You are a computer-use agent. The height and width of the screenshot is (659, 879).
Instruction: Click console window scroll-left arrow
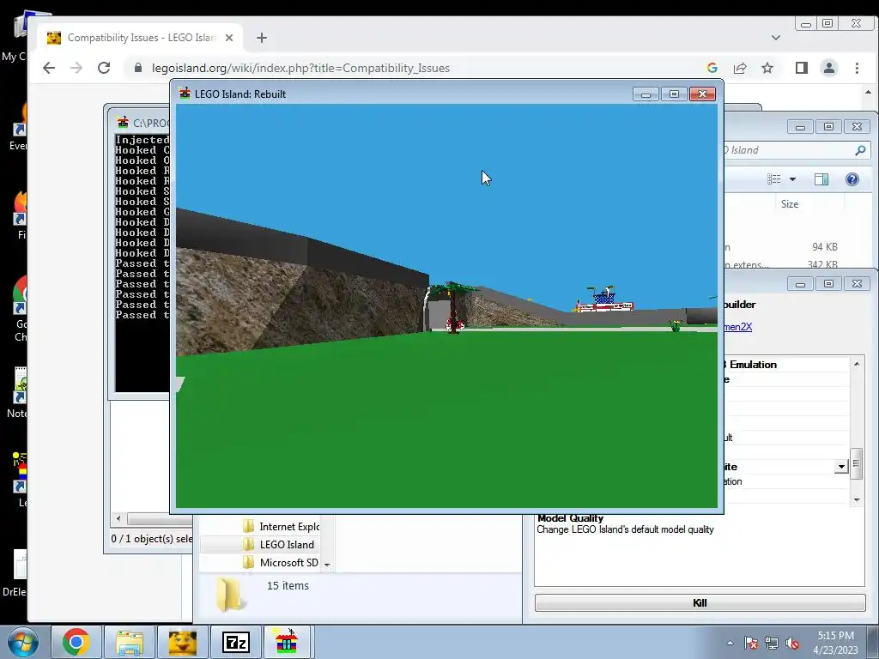[118, 518]
